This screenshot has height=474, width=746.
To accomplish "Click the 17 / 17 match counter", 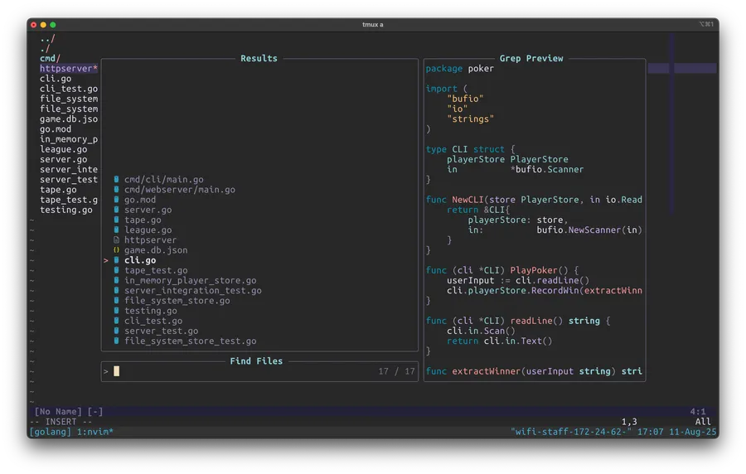I will pos(396,371).
